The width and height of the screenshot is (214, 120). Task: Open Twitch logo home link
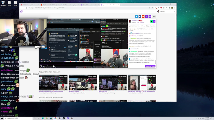coord(21,12)
